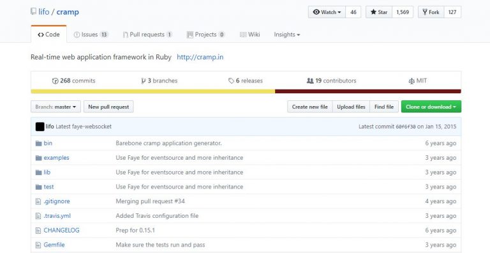
Task: View the 268 commits link
Action: (x=73, y=80)
